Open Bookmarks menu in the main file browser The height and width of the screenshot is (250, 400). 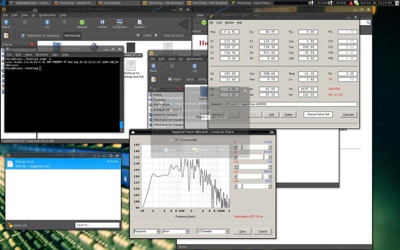coord(47,15)
